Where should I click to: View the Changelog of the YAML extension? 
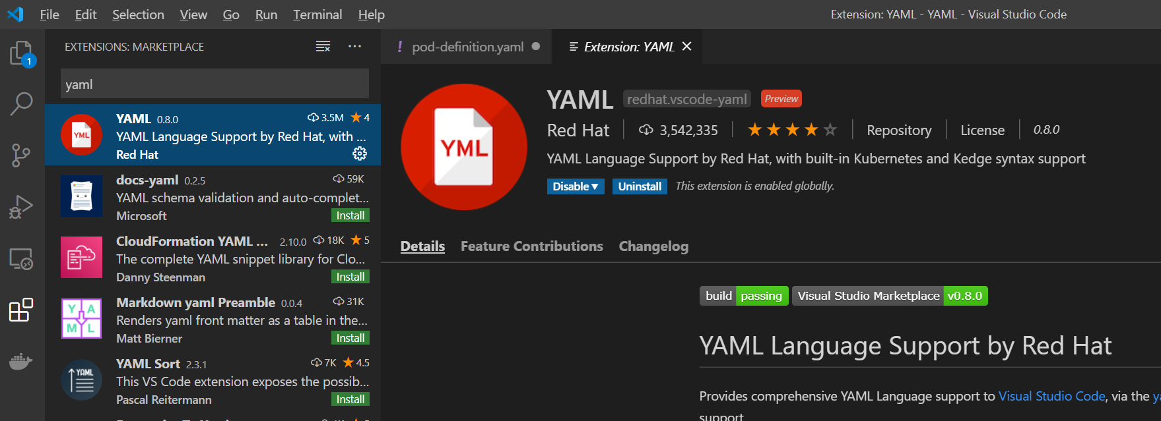653,246
